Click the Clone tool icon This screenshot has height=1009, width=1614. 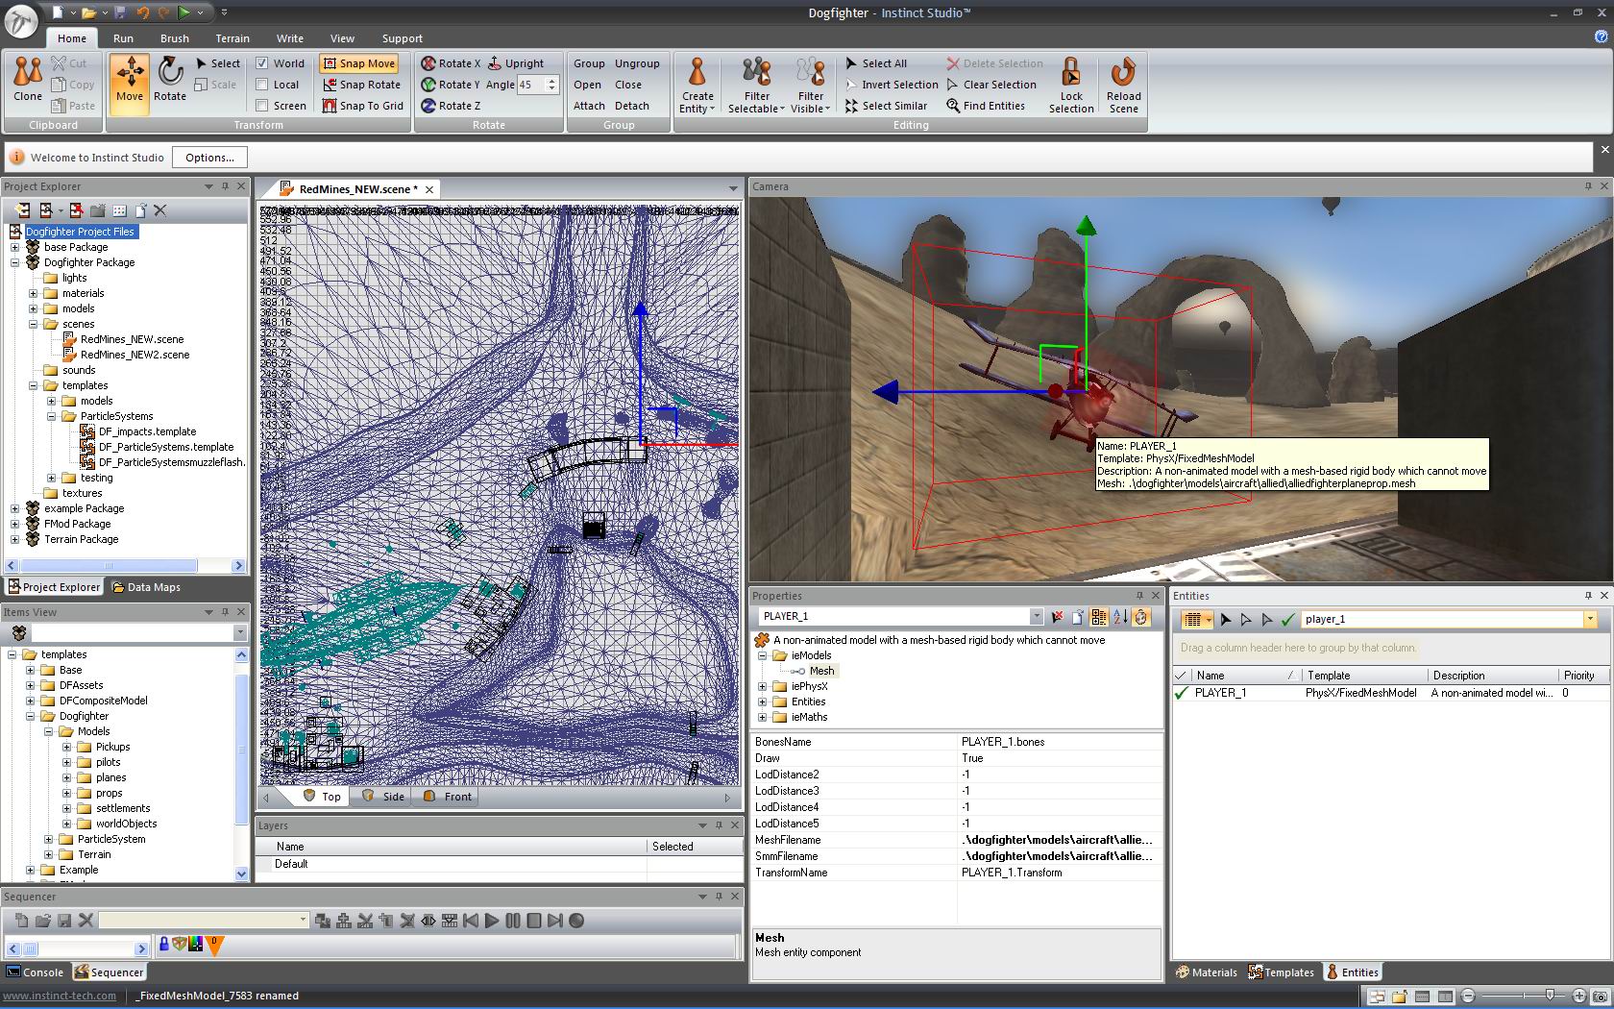(28, 79)
